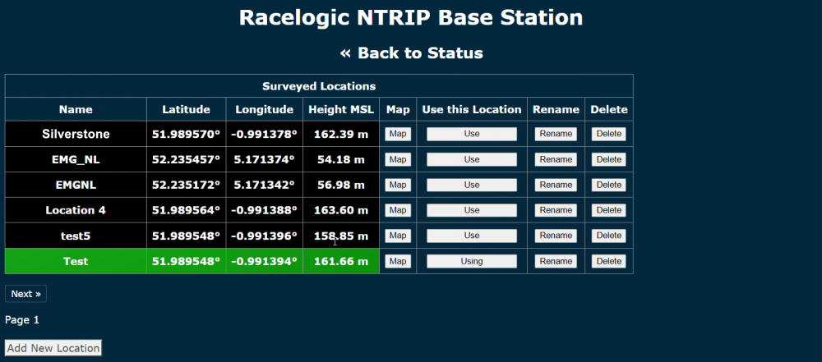Click the Add New Location button

[53, 348]
